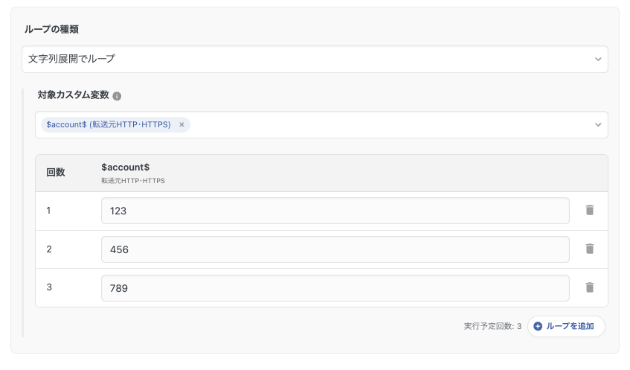
Task: Click info icon beside 対象カスタム変数
Action: click(117, 96)
